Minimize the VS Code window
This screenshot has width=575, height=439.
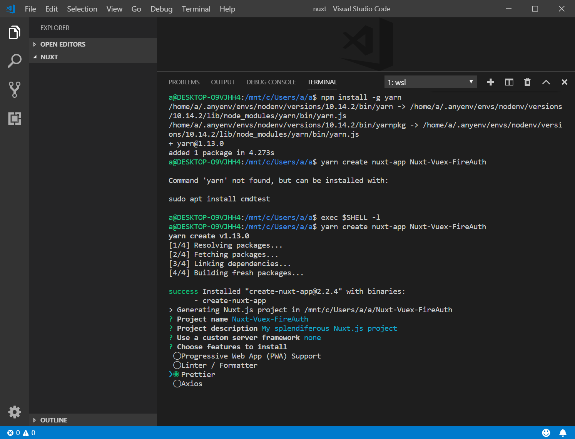tap(508, 8)
